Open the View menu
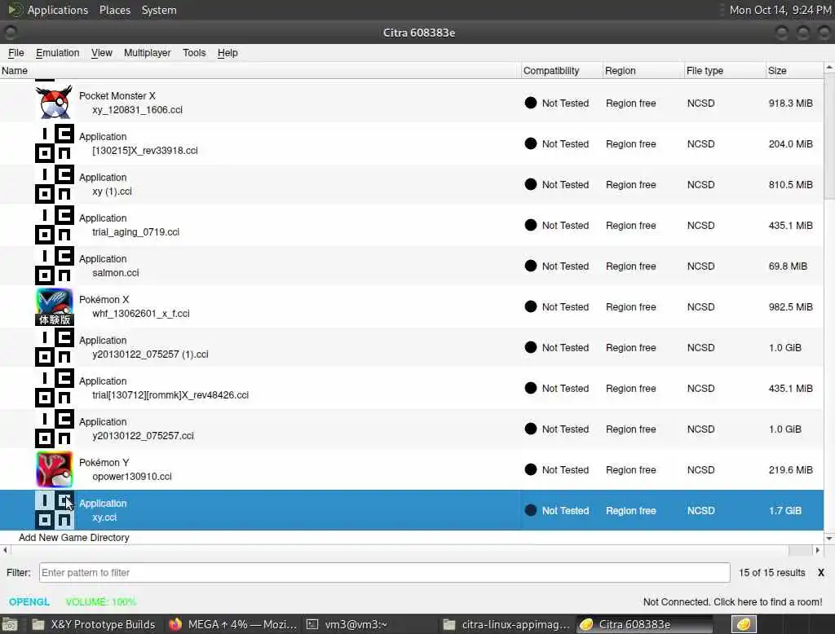This screenshot has height=634, width=835. pyautogui.click(x=101, y=53)
